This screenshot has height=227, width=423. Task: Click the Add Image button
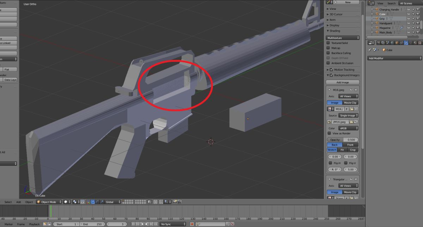[x=343, y=82]
